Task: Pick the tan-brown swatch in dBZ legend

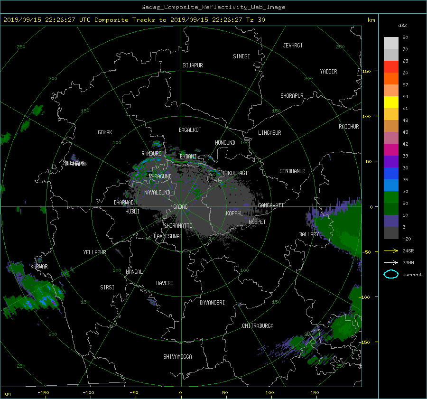Action: (x=391, y=126)
